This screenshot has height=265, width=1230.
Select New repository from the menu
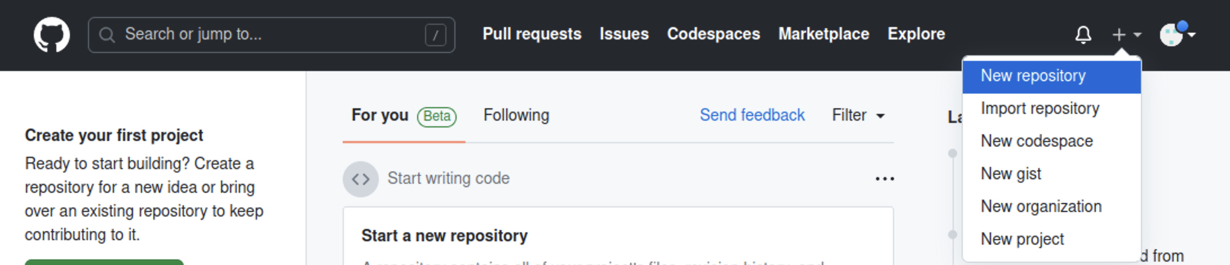point(1033,76)
